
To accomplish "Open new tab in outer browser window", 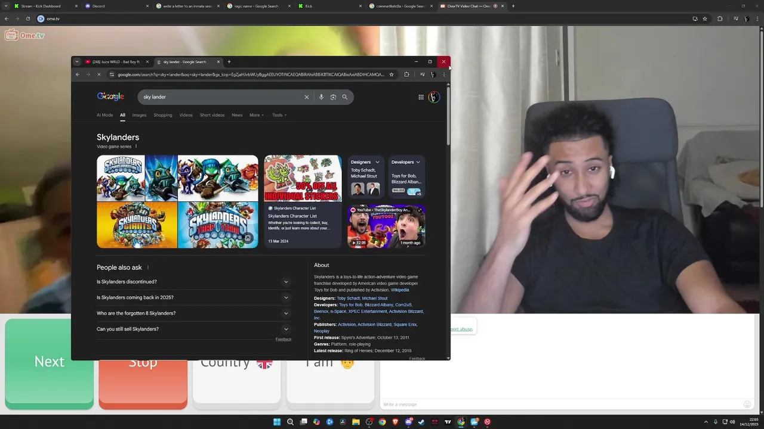I will (x=513, y=6).
